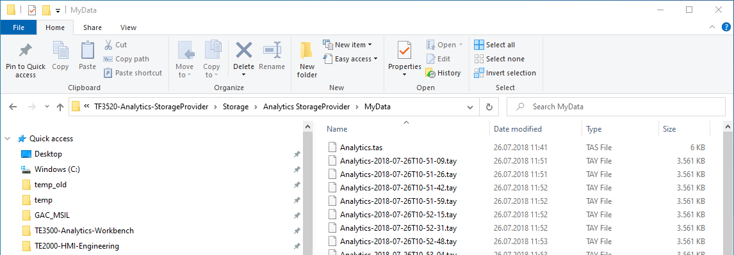Collapse the Quick access tree node
734x255 pixels.
pos(8,139)
